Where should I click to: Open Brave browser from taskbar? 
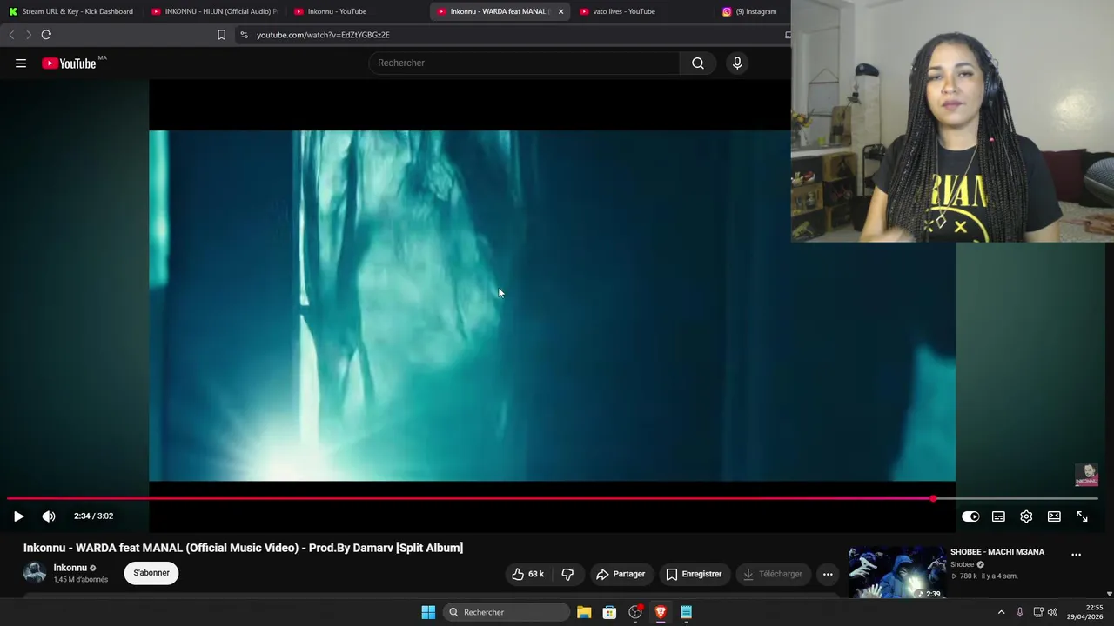coord(661,612)
